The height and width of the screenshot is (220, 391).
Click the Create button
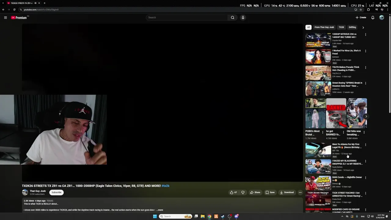361,17
